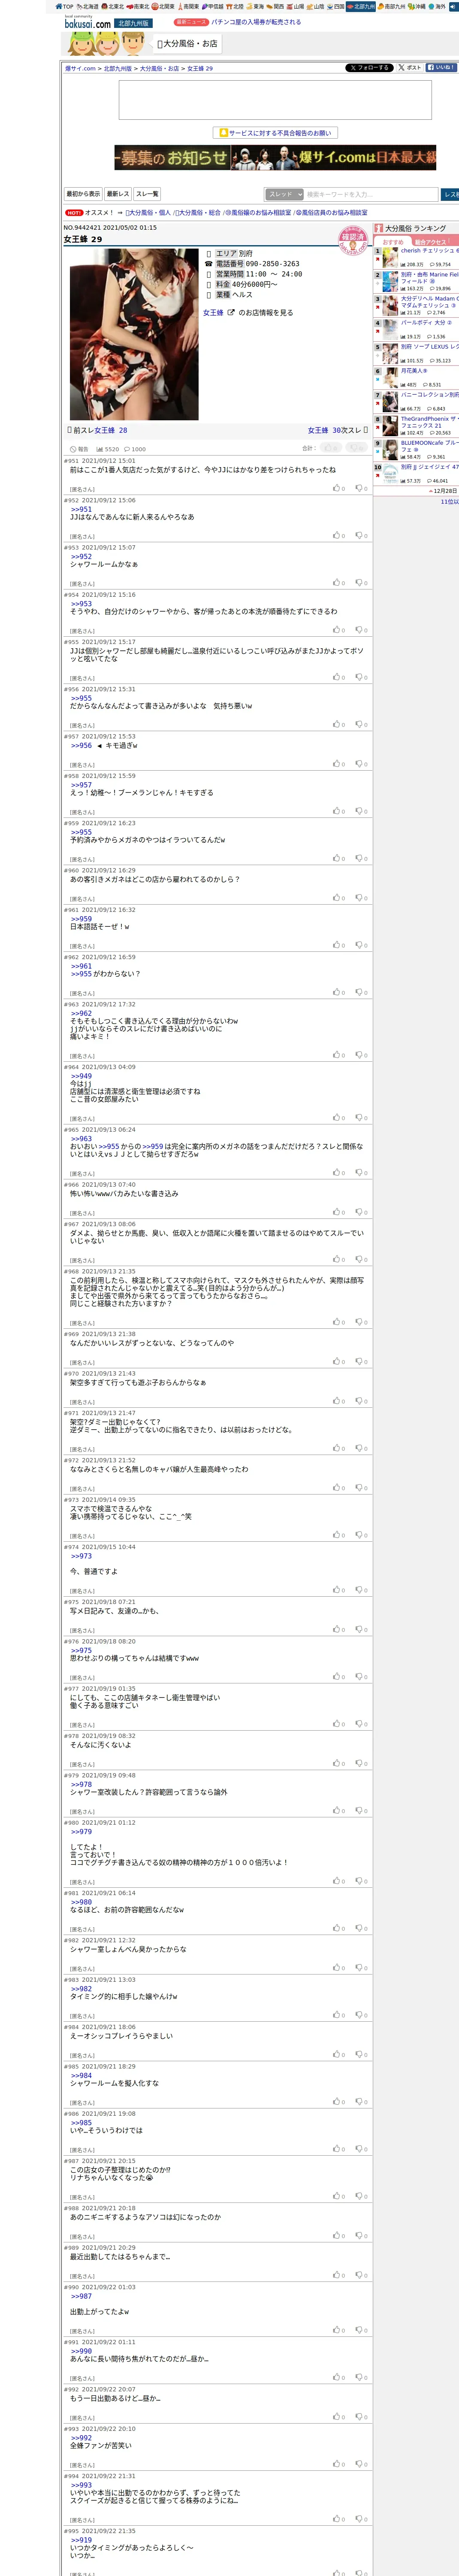Open the TOP link in the region bar

(65, 6)
